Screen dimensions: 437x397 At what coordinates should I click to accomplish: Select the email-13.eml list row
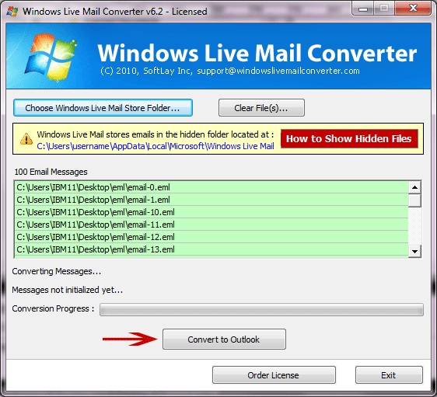[212, 249]
